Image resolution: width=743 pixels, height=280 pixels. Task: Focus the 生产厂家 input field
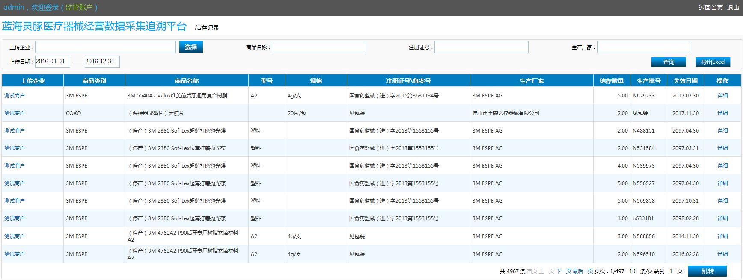point(644,47)
